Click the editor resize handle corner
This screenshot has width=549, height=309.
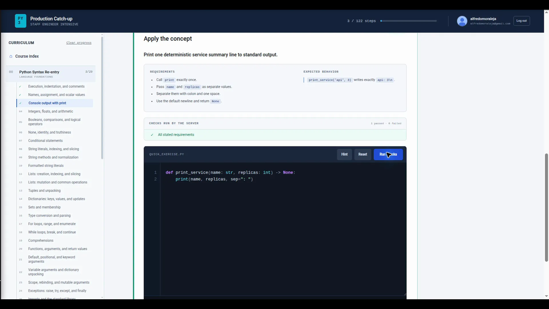click(x=405, y=294)
